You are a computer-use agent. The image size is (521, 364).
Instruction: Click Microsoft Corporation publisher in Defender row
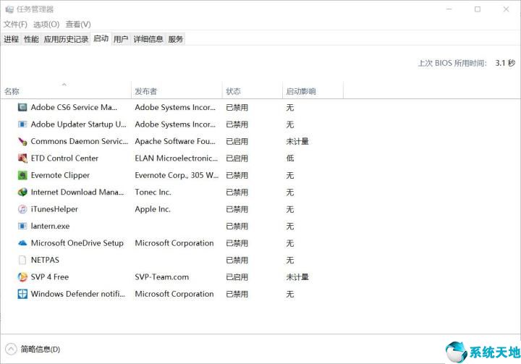pyautogui.click(x=174, y=294)
